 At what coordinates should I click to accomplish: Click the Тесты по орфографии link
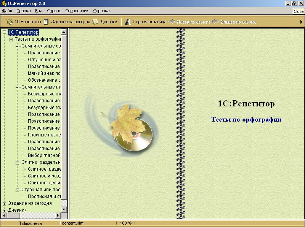(246, 119)
